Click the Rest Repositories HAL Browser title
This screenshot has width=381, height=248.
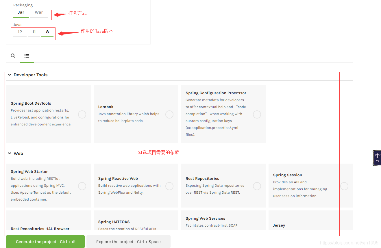[40, 229]
